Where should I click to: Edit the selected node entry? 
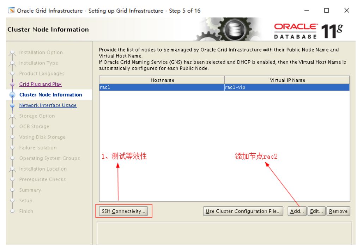pos(316,211)
